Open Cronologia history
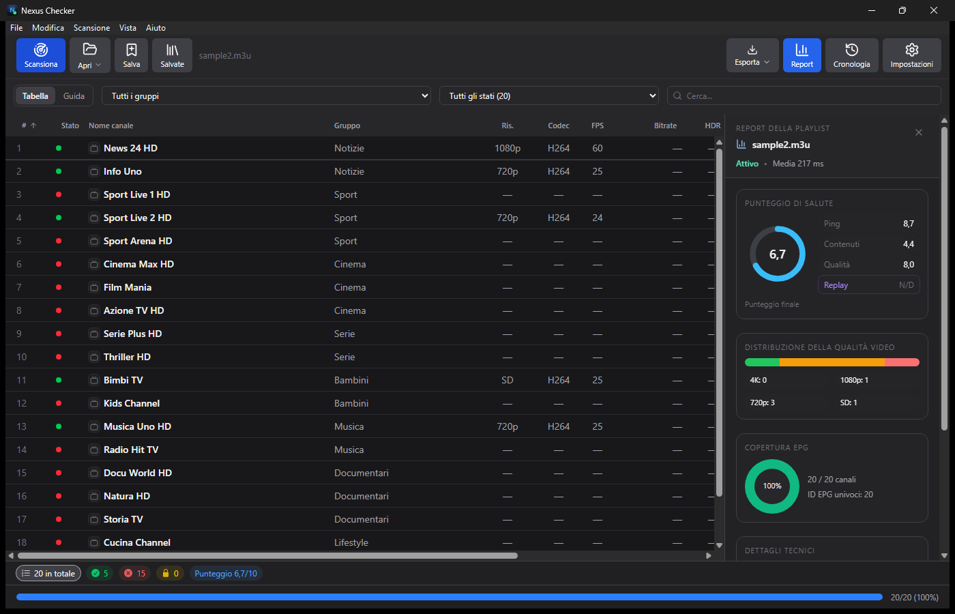The width and height of the screenshot is (955, 614). (851, 55)
